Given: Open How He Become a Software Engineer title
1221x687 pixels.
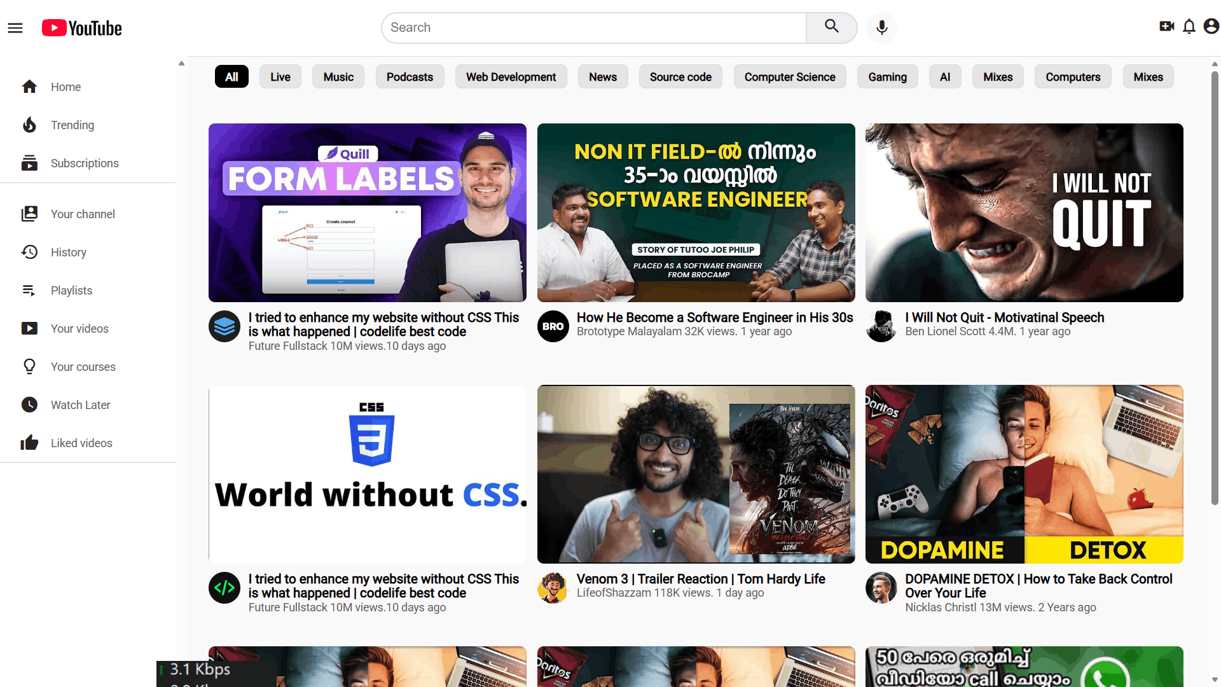Looking at the screenshot, I should point(715,317).
